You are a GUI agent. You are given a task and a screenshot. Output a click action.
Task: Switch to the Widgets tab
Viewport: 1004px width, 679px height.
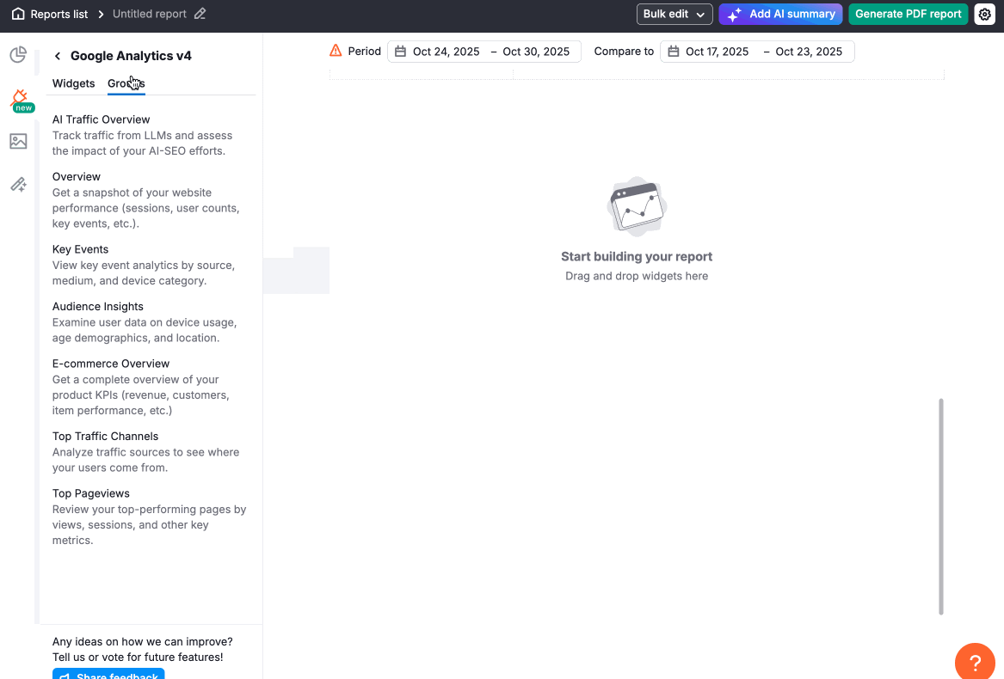(73, 83)
